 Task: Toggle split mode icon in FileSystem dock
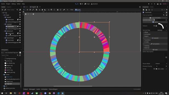(20, 53)
